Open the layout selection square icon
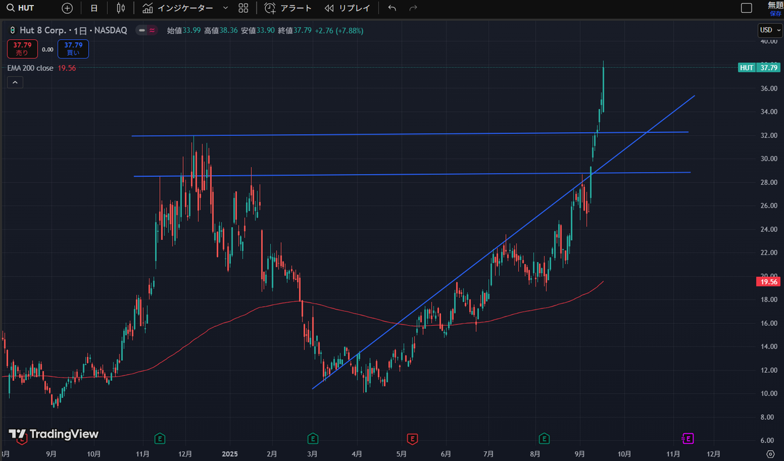Screen dimensions: 784x461 coord(746,8)
